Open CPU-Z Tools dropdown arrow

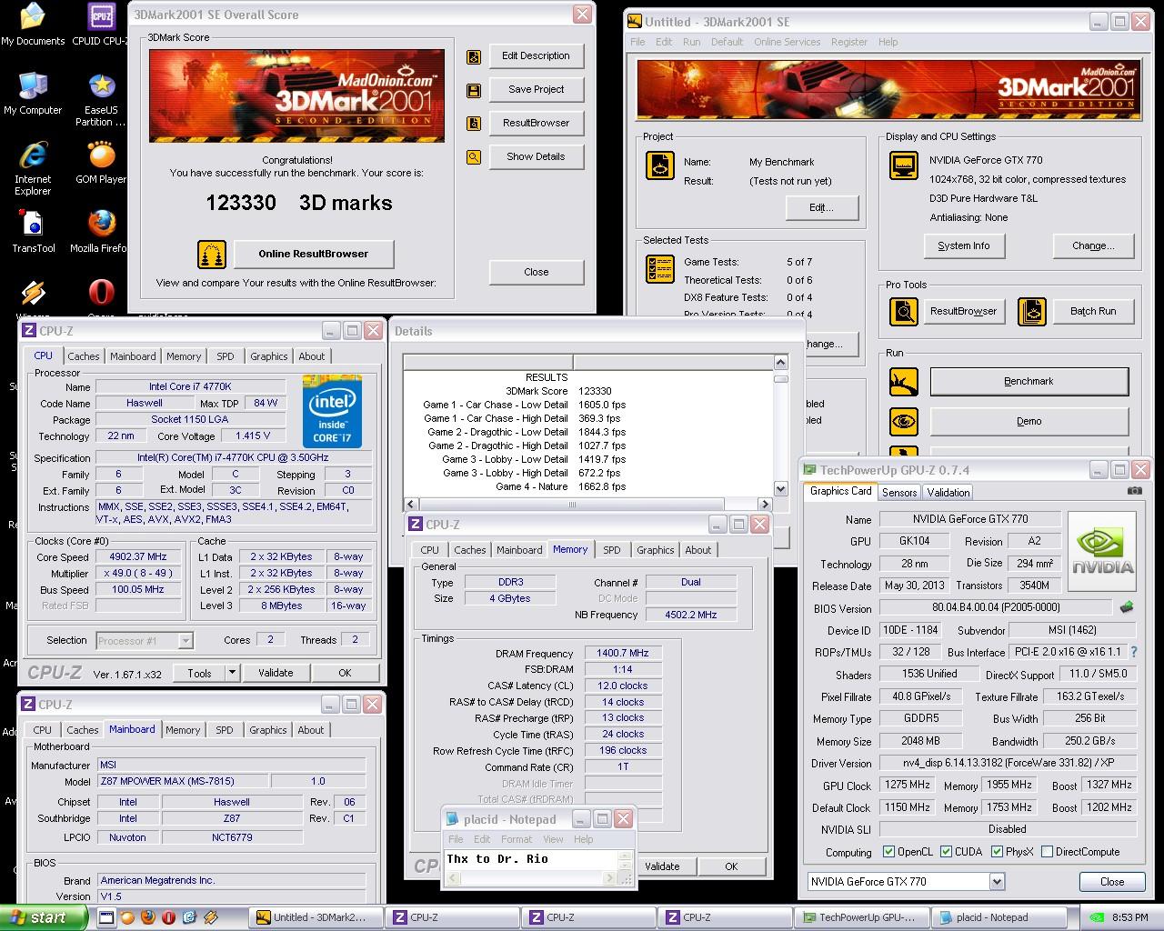point(232,673)
